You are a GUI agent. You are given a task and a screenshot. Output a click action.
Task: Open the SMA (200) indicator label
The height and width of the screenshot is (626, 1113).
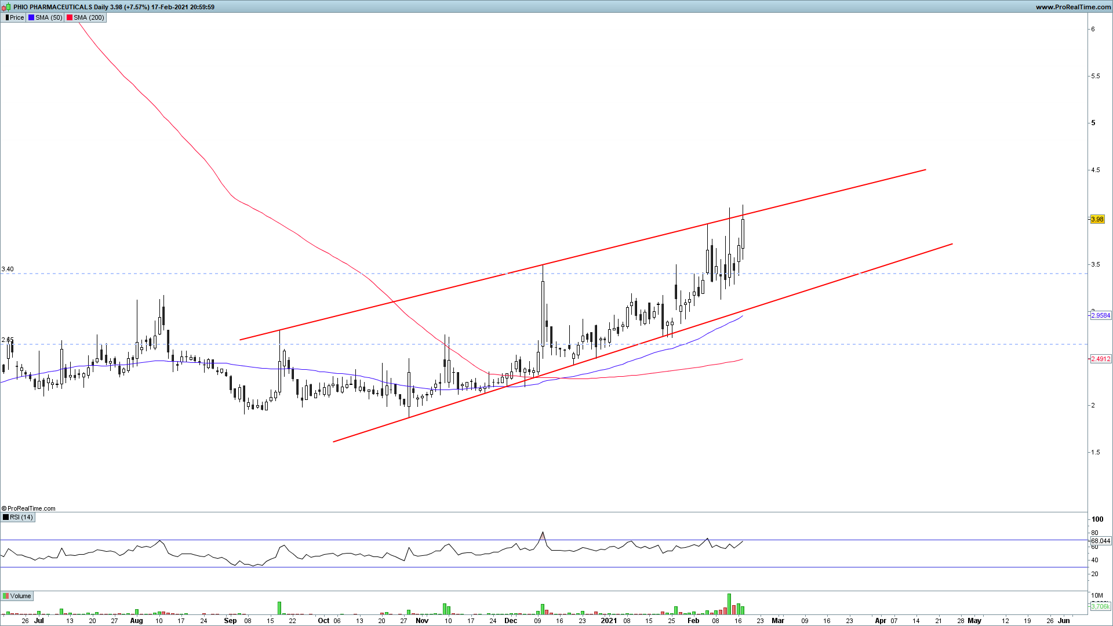[x=89, y=17]
